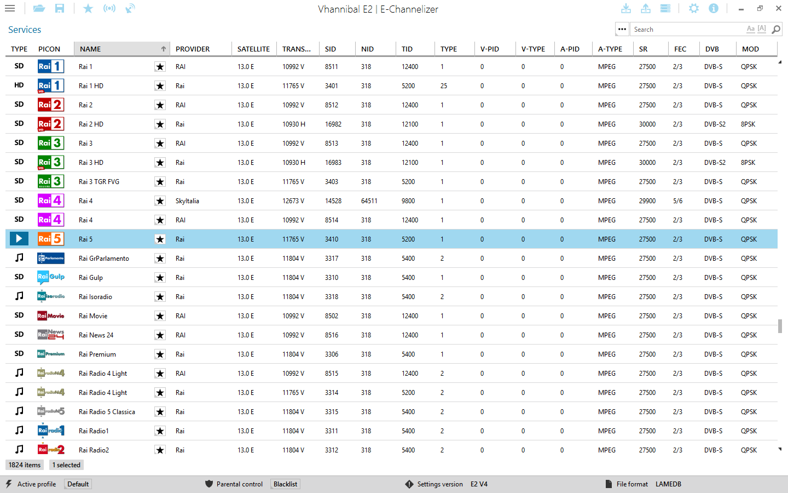Open the hamburger main menu

[10, 9]
